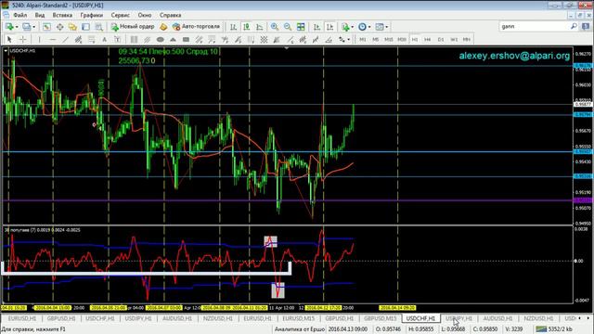Activate the arrow Cursor mode

[9, 39]
